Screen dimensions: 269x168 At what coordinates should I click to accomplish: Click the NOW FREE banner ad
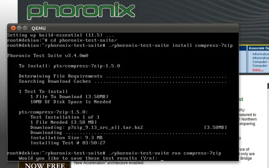45,165
